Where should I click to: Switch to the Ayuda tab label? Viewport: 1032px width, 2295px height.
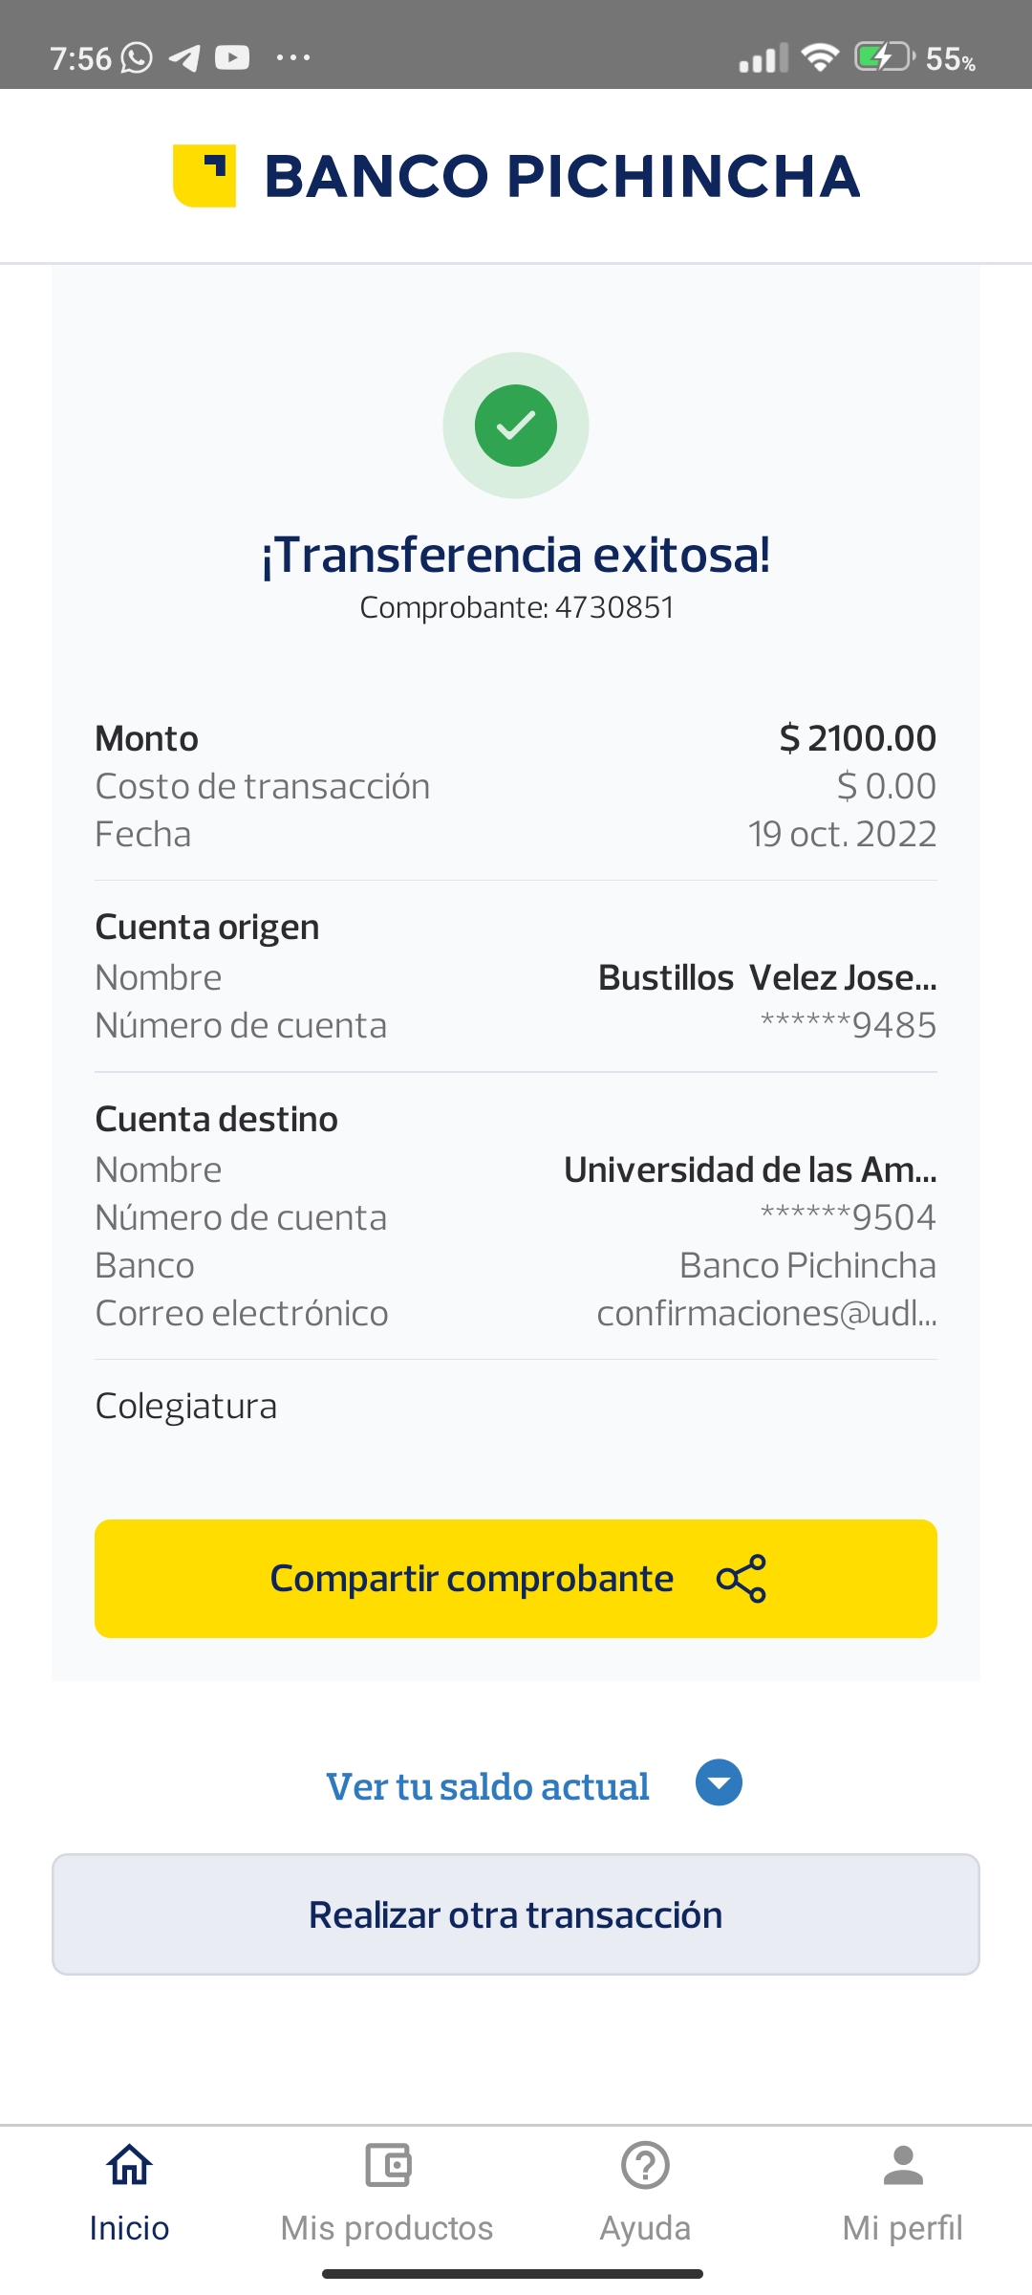pos(645,2228)
